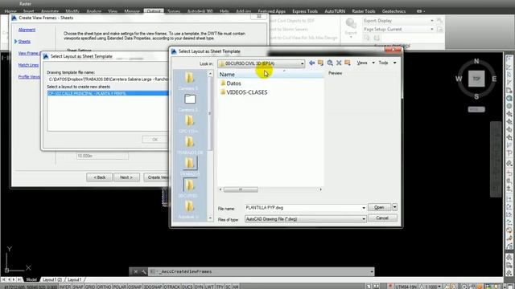Switch to the Model tab
Viewport: 515px width, 289px height.
click(31, 279)
